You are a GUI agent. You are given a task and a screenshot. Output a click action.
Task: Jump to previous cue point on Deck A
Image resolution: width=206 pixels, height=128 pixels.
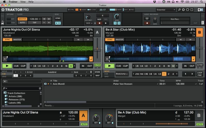point(16,72)
